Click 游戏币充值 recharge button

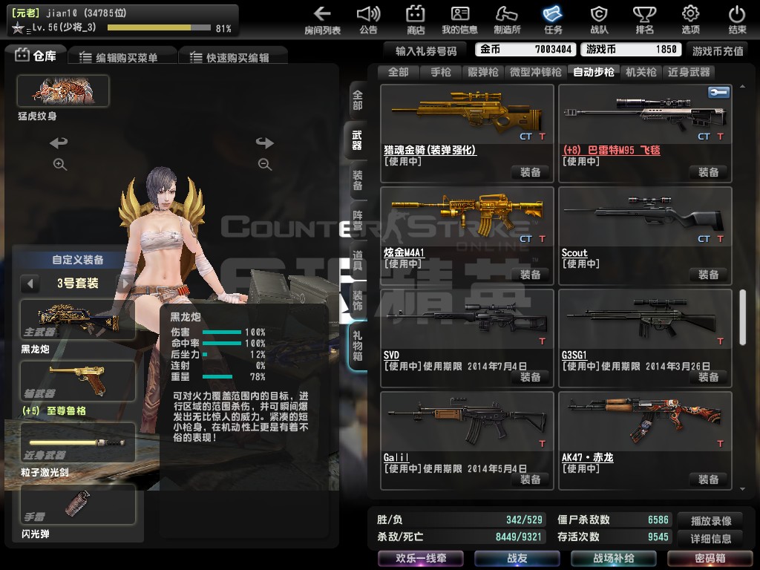click(718, 51)
